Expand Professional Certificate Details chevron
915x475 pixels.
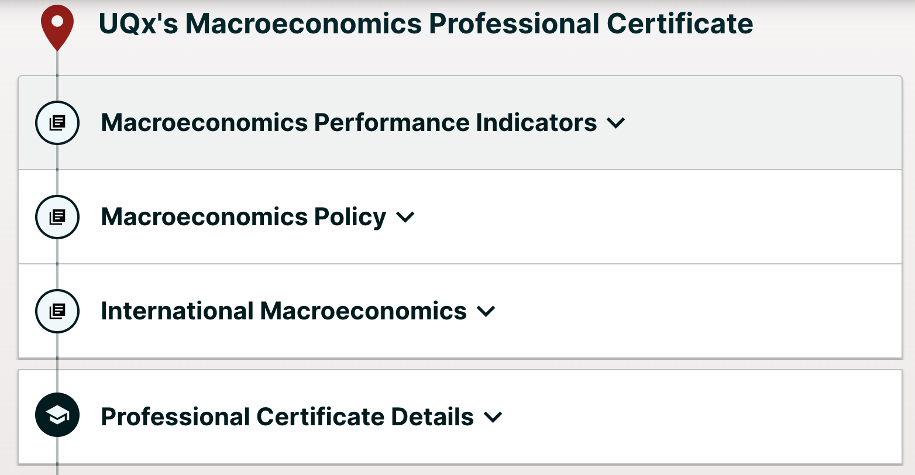click(x=493, y=417)
